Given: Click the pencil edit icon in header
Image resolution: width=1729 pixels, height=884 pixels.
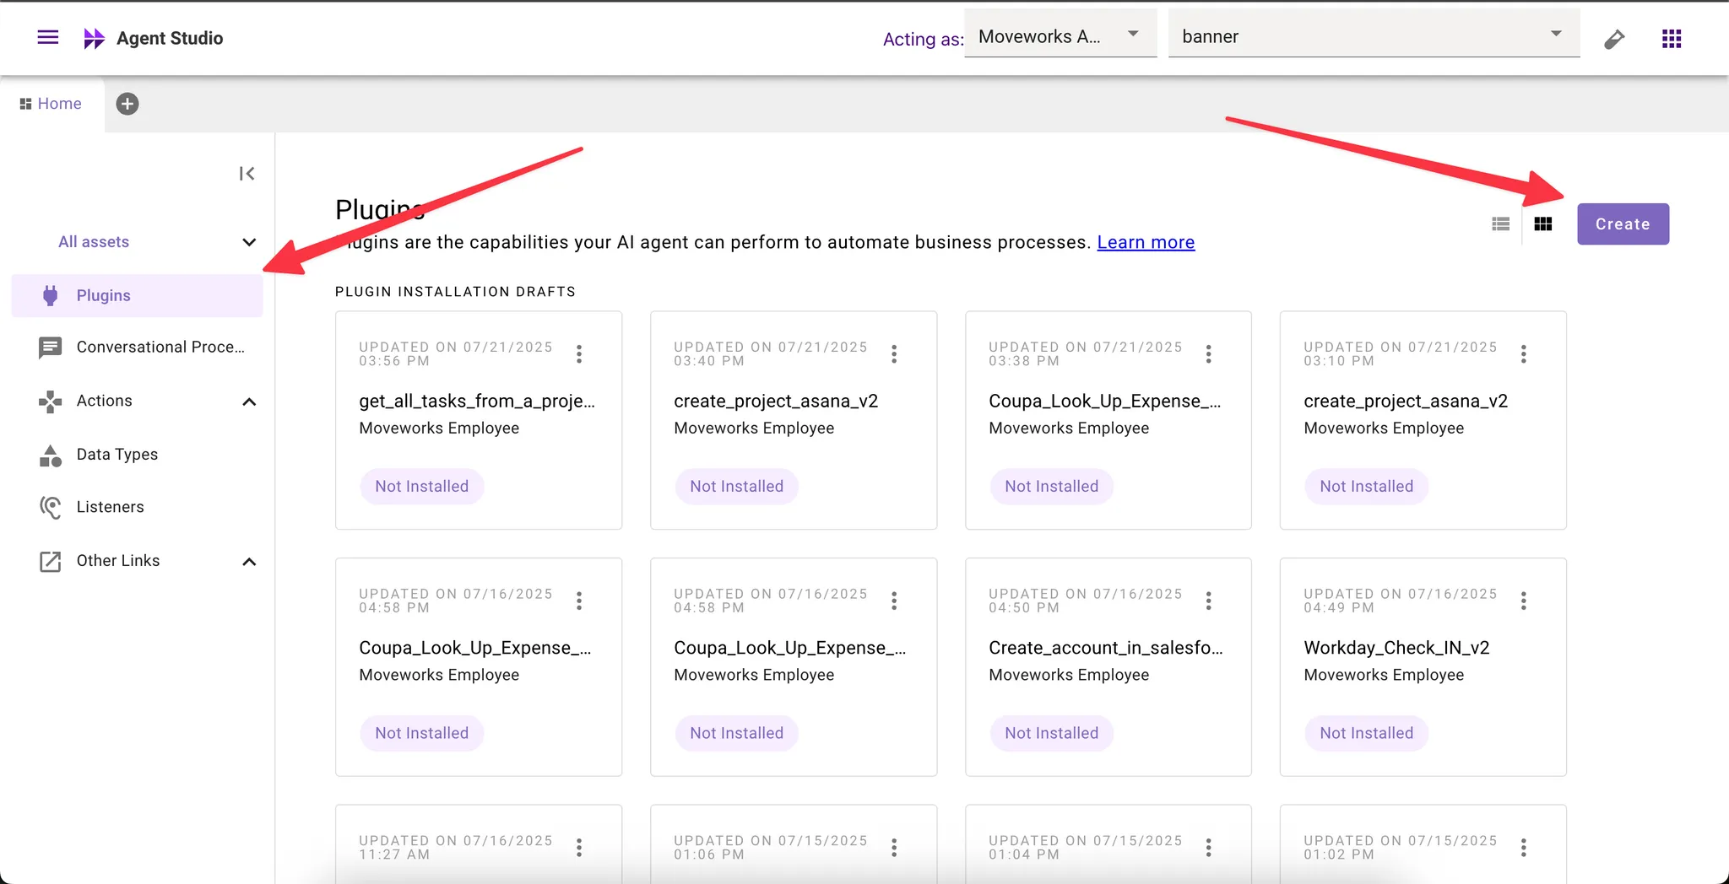Looking at the screenshot, I should coord(1614,39).
